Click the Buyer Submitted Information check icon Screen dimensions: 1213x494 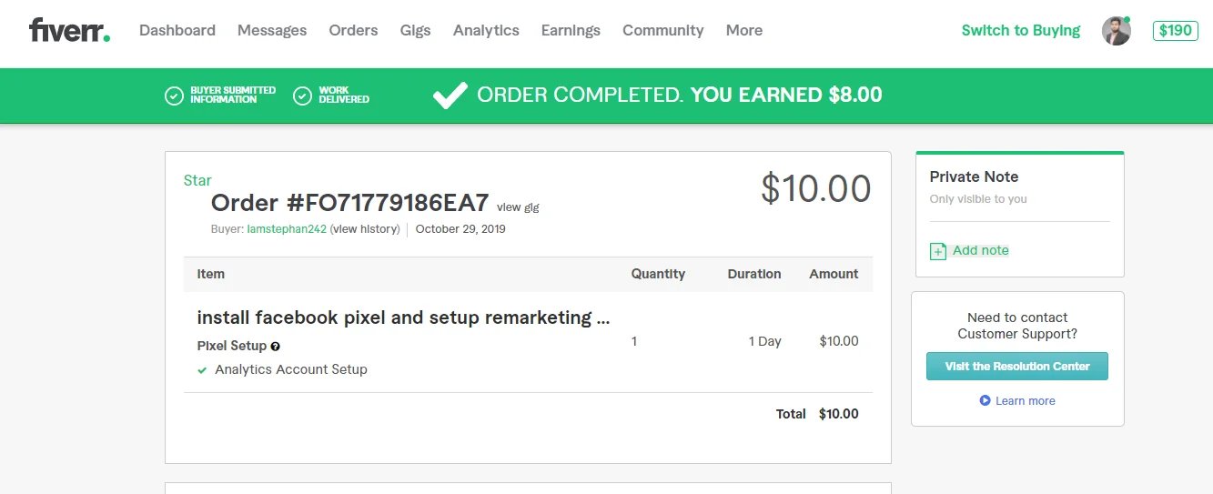click(174, 96)
